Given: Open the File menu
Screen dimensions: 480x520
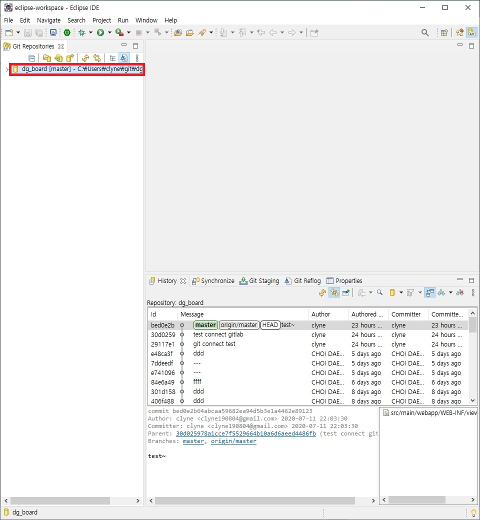Looking at the screenshot, I should pos(8,20).
